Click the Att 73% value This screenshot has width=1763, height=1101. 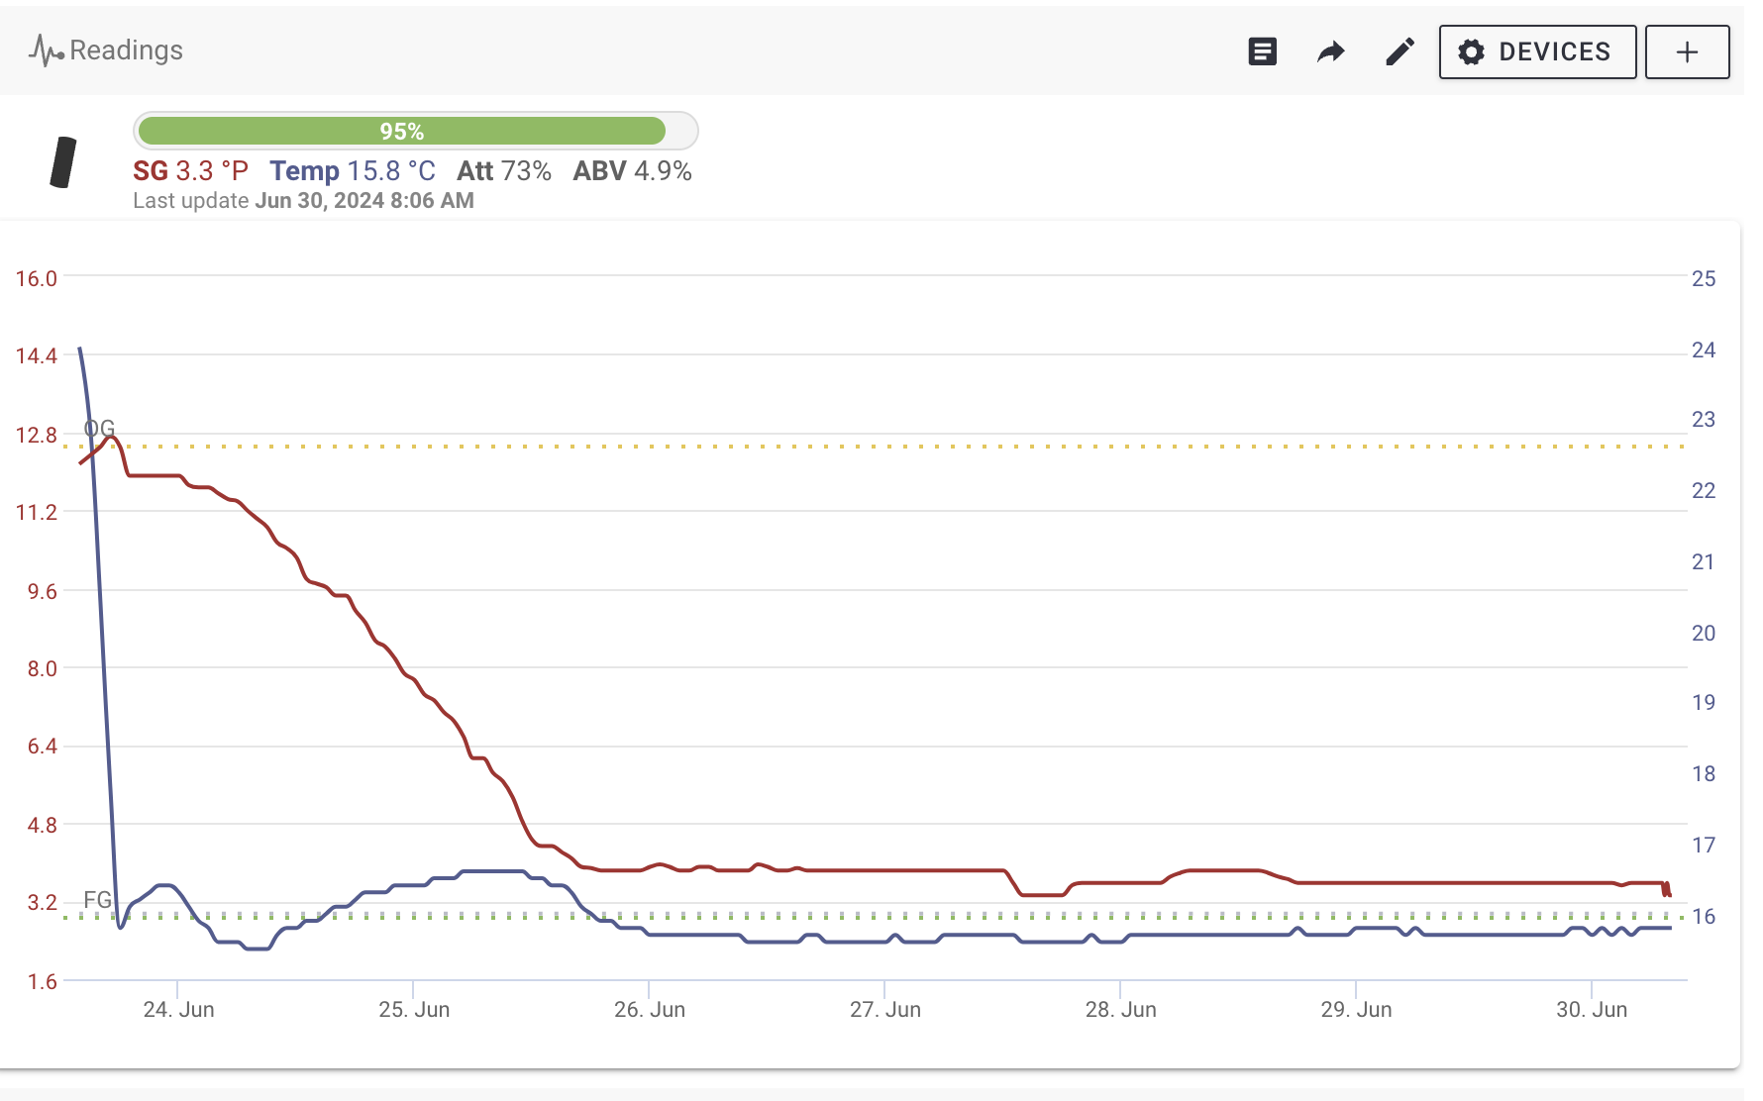click(503, 171)
